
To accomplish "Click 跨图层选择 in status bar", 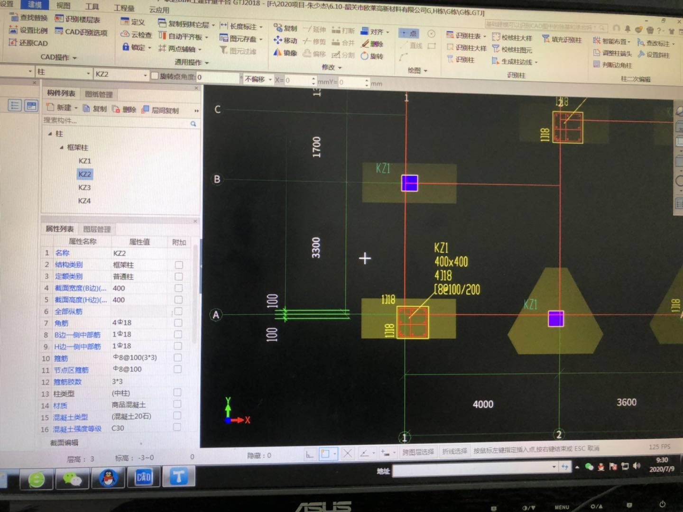I will pyautogui.click(x=418, y=452).
